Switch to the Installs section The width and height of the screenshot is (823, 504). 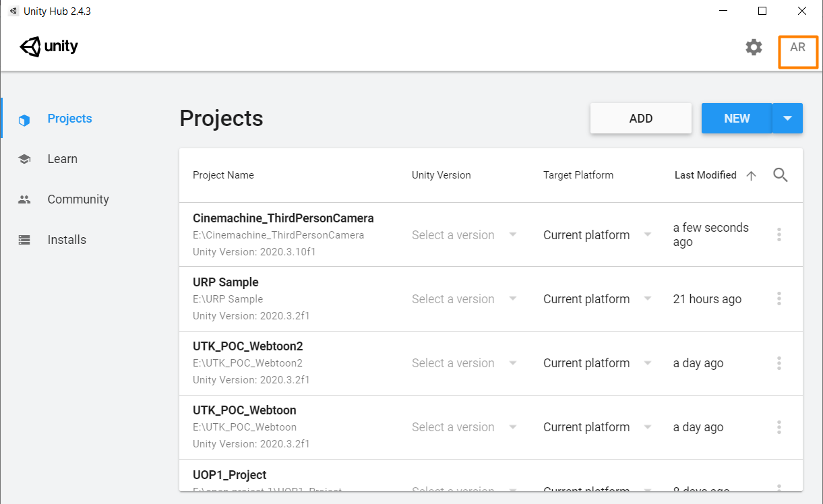[x=67, y=240]
